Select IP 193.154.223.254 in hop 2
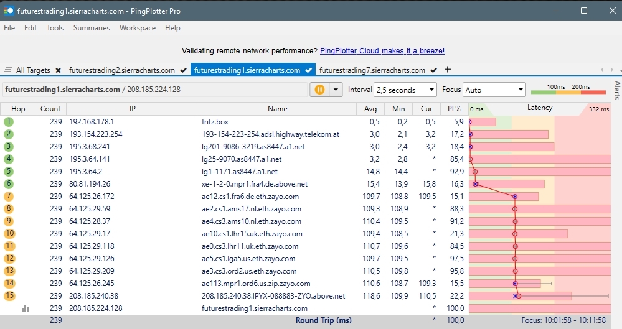This screenshot has width=622, height=329. click(96, 134)
